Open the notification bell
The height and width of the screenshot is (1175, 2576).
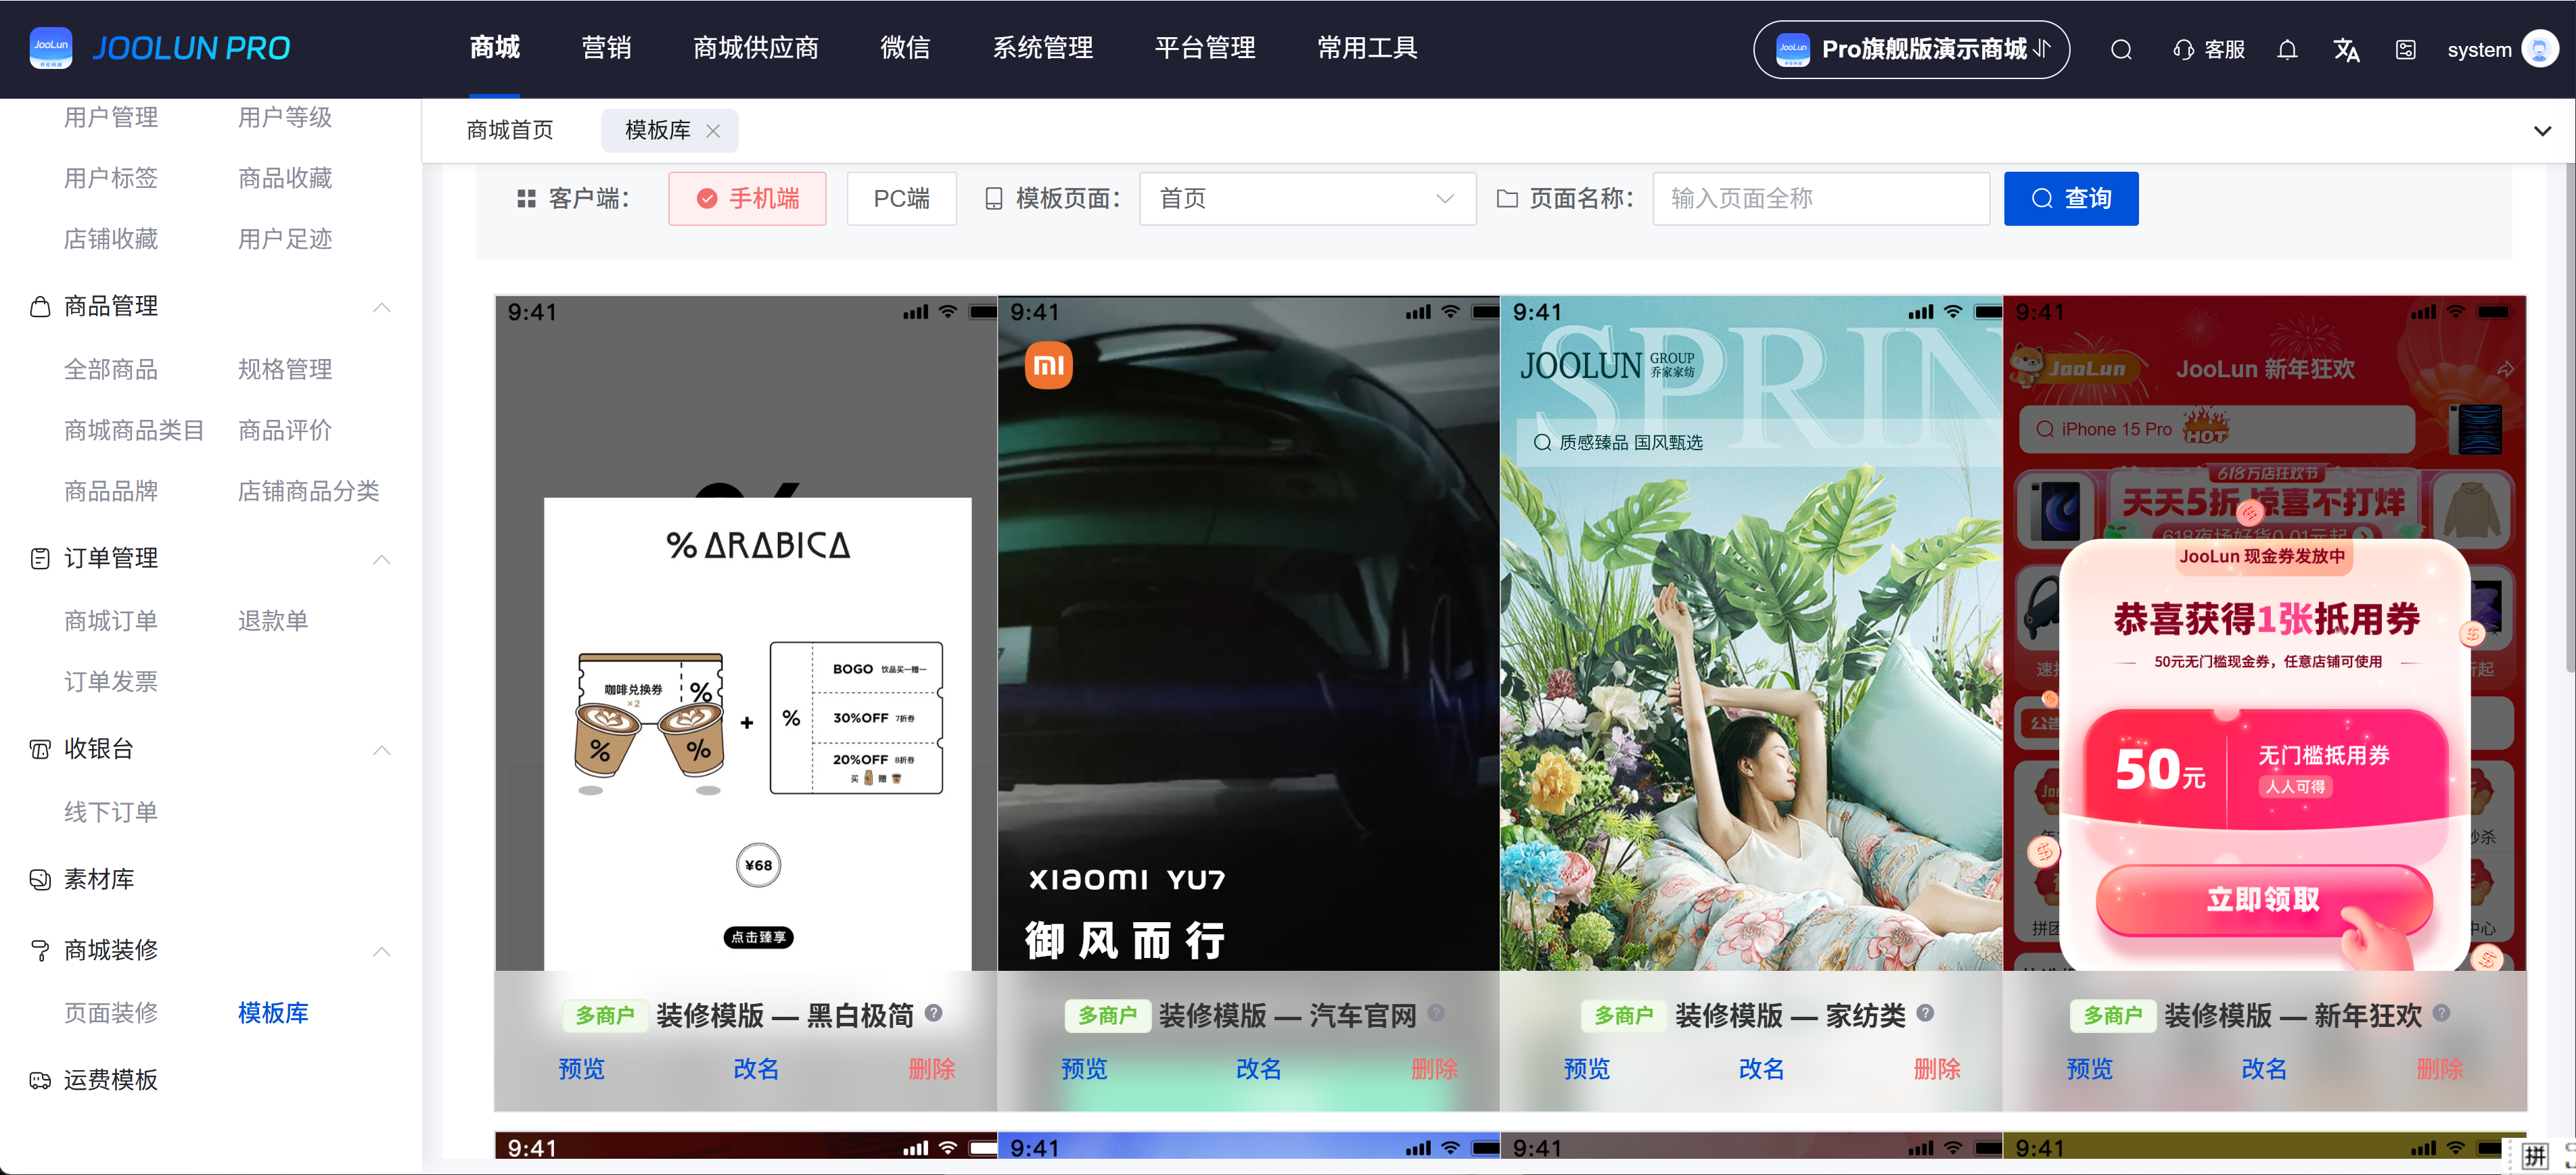2287,50
